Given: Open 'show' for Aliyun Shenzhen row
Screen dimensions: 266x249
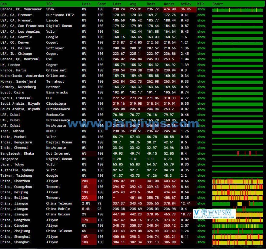Looking at the screenshot, I should click(201, 181).
